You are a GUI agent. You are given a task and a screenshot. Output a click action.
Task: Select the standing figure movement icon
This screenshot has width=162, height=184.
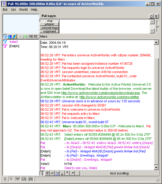(42, 173)
